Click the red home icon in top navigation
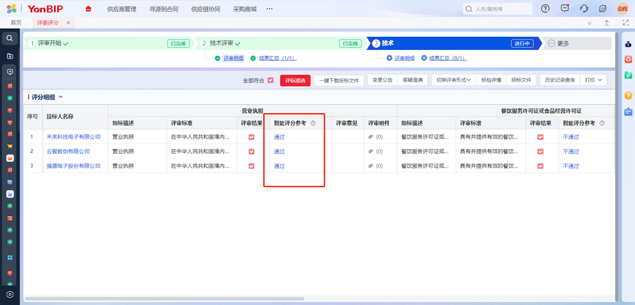The width and height of the screenshot is (635, 305). pos(88,9)
